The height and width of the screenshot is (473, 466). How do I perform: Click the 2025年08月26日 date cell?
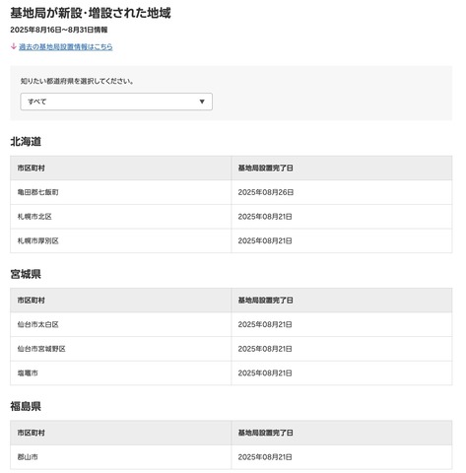click(342, 192)
